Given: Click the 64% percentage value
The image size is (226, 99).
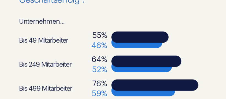Looking at the screenshot, I should (x=99, y=59).
